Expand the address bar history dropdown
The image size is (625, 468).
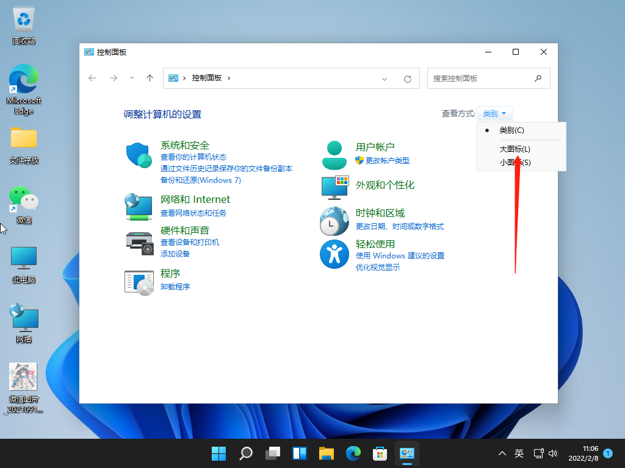(x=385, y=79)
